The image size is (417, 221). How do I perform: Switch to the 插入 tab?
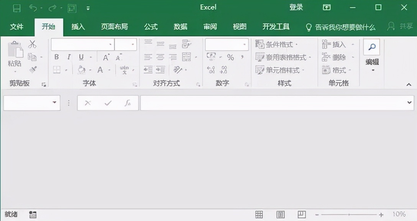point(78,26)
